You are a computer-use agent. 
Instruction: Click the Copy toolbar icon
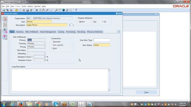tap(40, 10)
